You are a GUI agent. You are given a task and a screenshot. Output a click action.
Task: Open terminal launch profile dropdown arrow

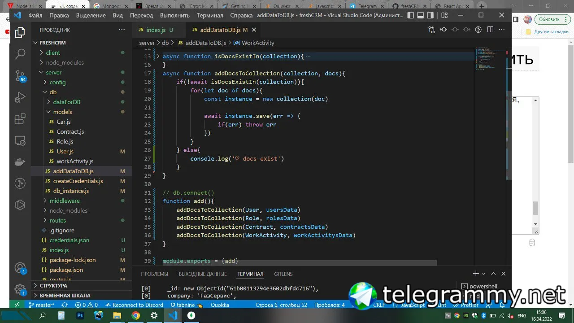pyautogui.click(x=483, y=274)
